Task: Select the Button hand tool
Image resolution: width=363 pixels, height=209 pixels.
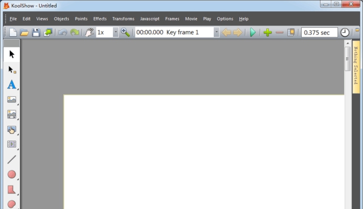Action: (11, 130)
